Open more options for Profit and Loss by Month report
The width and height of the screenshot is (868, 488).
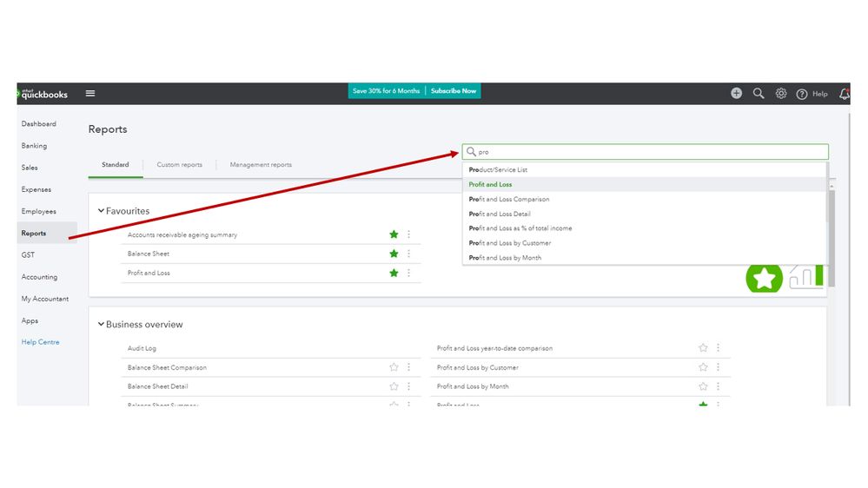pyautogui.click(x=718, y=386)
